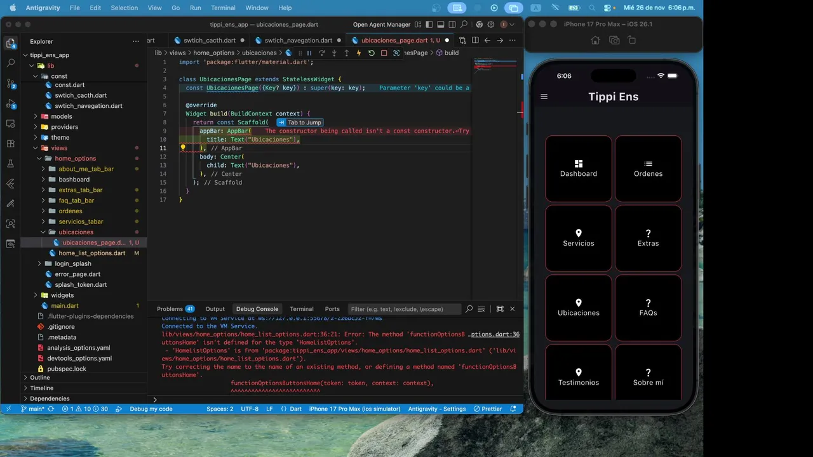
Task: Tap the FAQs card in simulator
Action: 648,307
